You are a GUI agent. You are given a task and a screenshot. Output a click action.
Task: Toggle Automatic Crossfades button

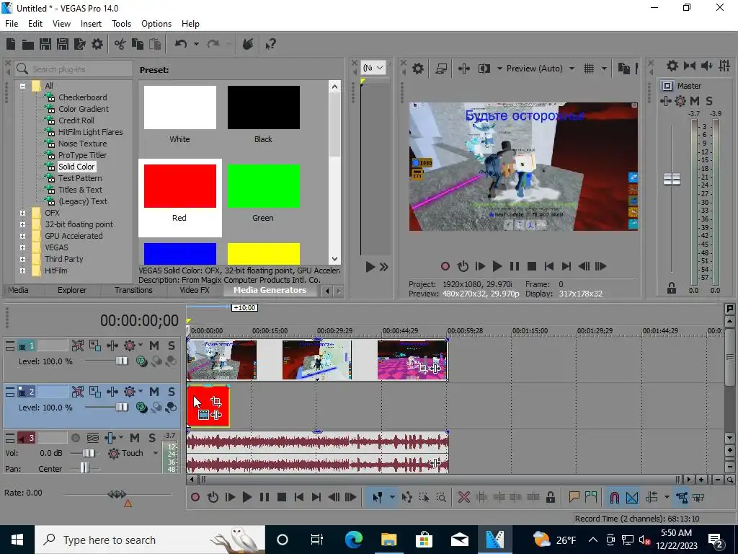click(632, 497)
